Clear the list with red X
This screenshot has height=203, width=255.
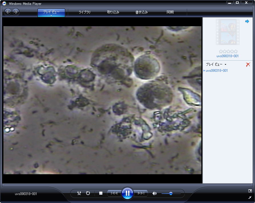coord(248,65)
